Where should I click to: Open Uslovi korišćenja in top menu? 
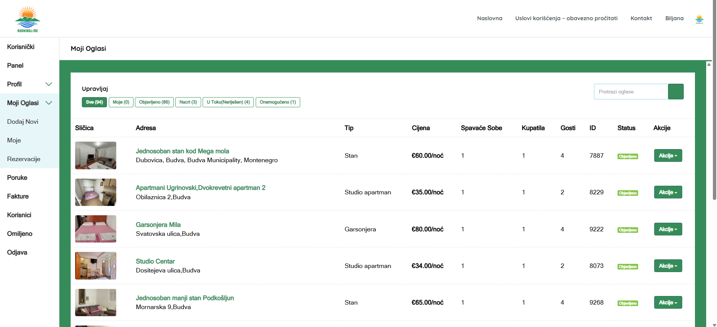click(x=566, y=18)
